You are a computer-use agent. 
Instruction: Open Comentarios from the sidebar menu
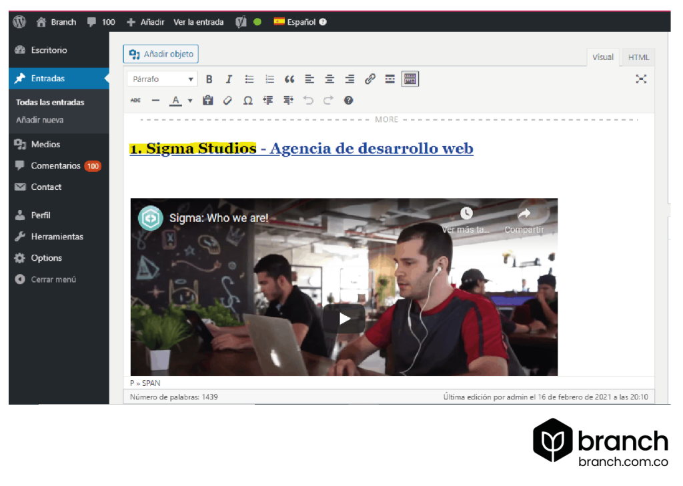point(56,165)
